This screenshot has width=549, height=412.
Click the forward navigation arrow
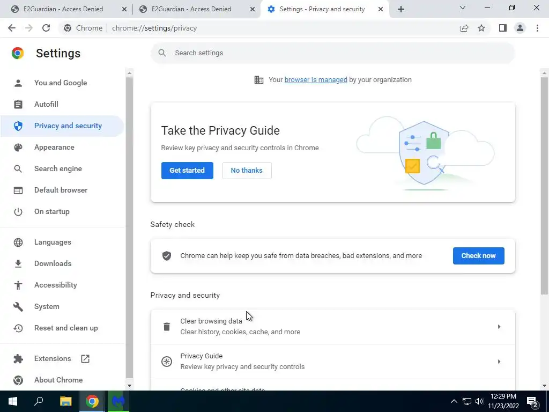pyautogui.click(x=29, y=28)
